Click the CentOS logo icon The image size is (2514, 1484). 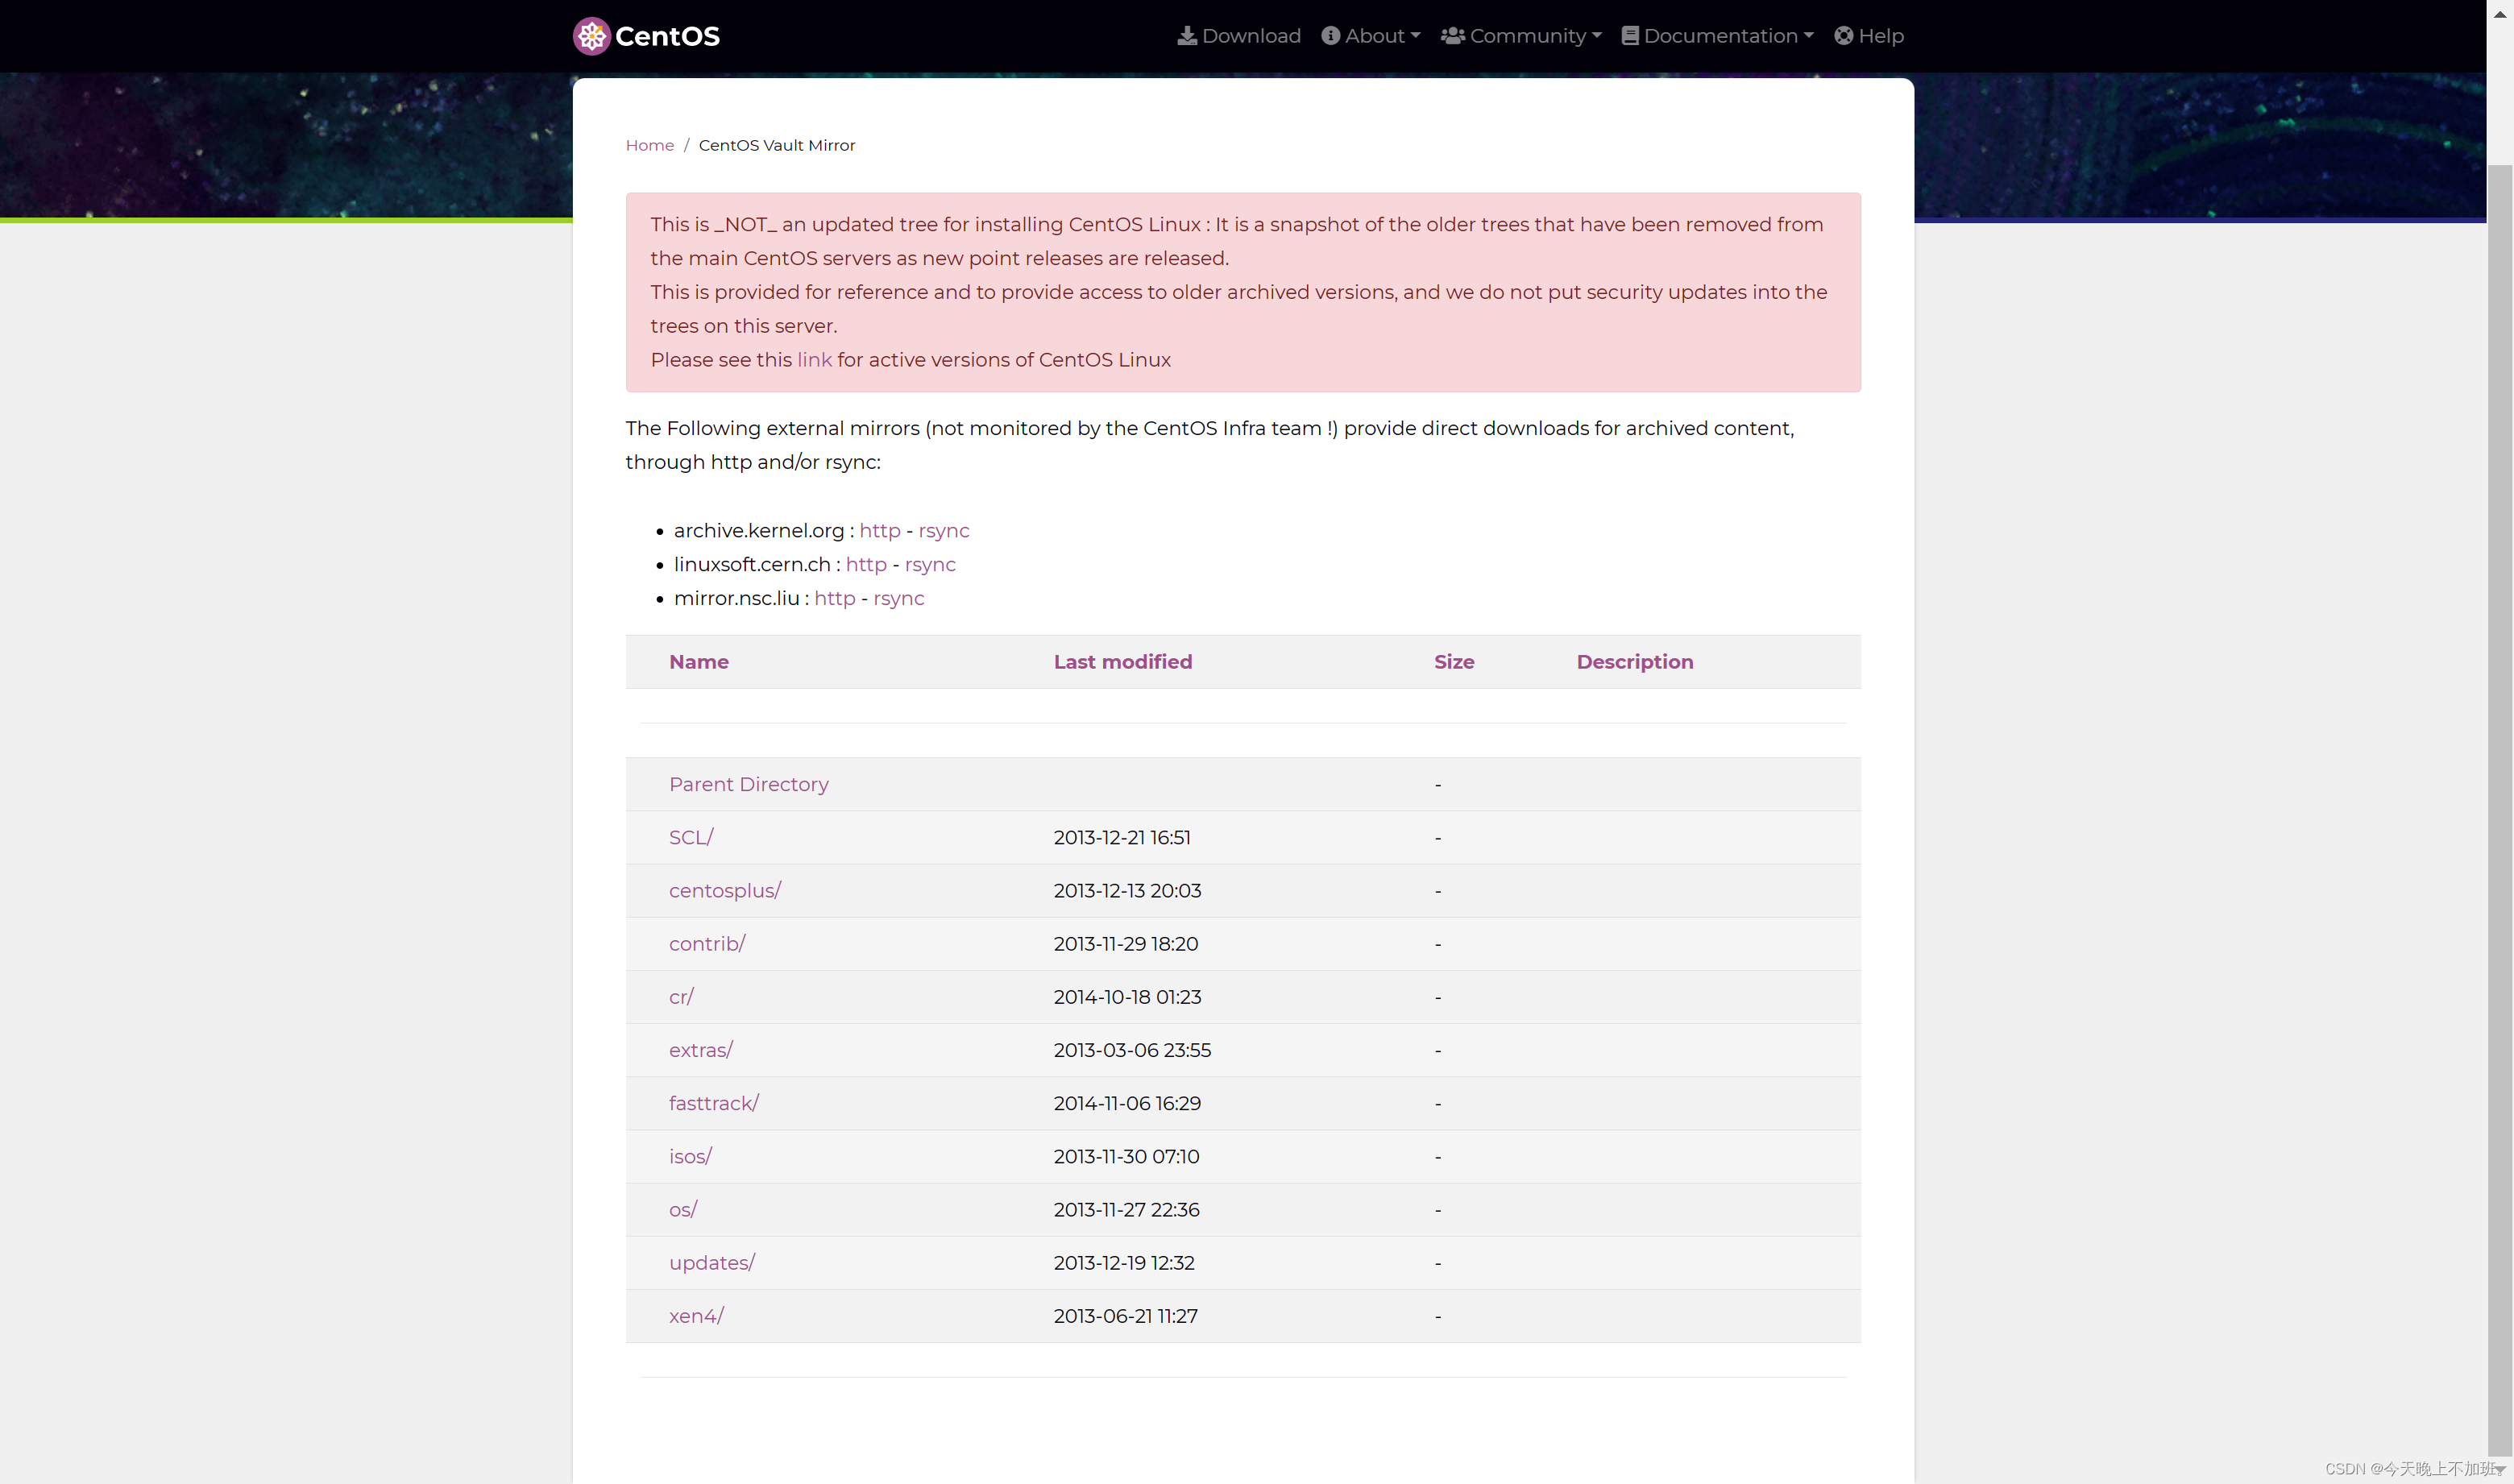[591, 36]
